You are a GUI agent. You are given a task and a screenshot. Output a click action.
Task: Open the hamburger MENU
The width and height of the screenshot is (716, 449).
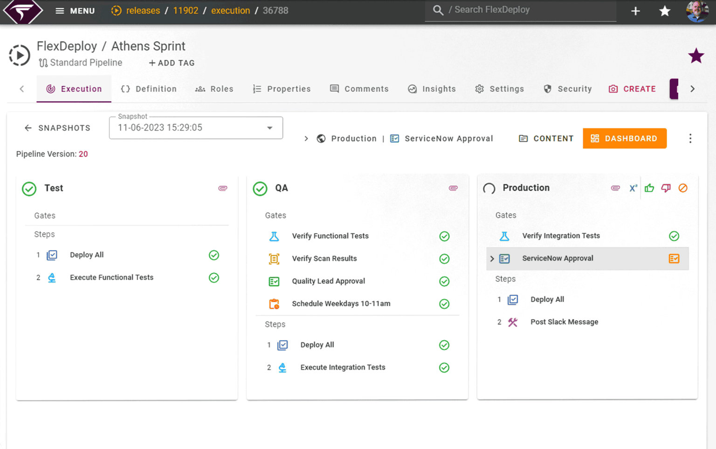tap(75, 11)
